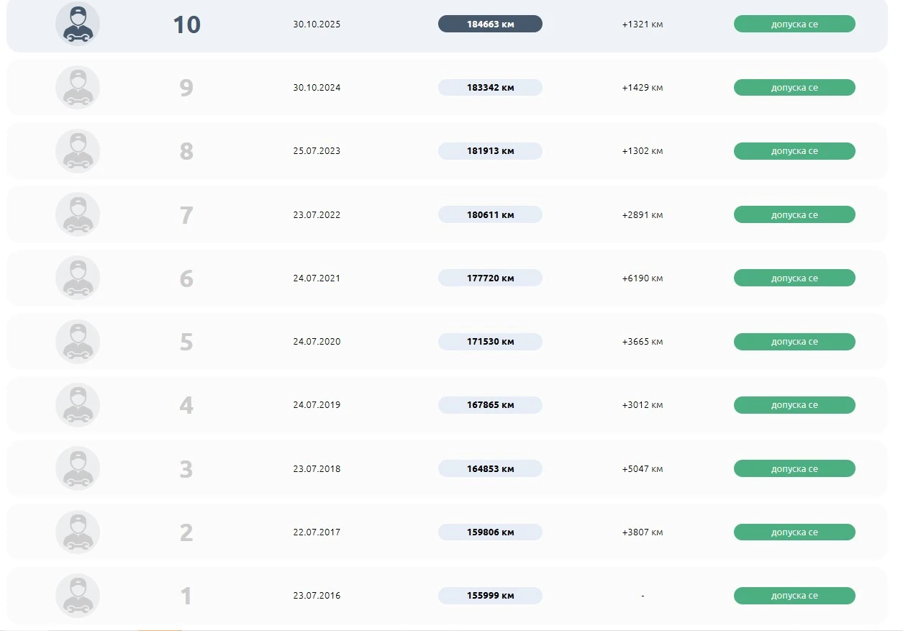Click the 'допуска се' badge dated 24.07.2021

click(x=794, y=278)
